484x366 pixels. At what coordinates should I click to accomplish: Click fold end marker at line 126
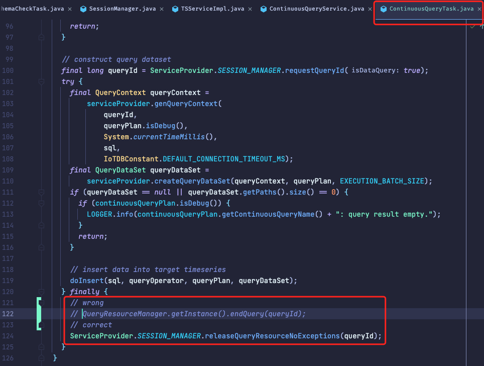(x=41, y=358)
